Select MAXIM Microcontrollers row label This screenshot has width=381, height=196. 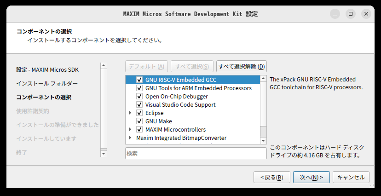click(x=175, y=129)
